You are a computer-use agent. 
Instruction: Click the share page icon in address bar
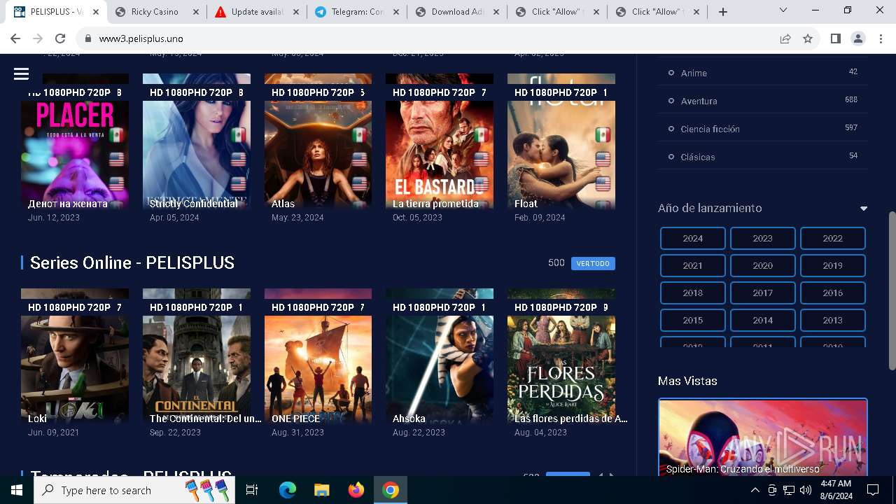pyautogui.click(x=785, y=38)
